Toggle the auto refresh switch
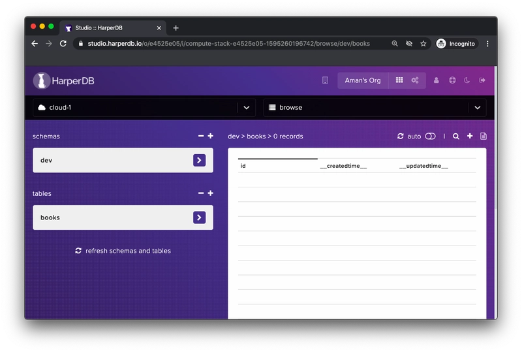522x352 pixels. click(430, 136)
